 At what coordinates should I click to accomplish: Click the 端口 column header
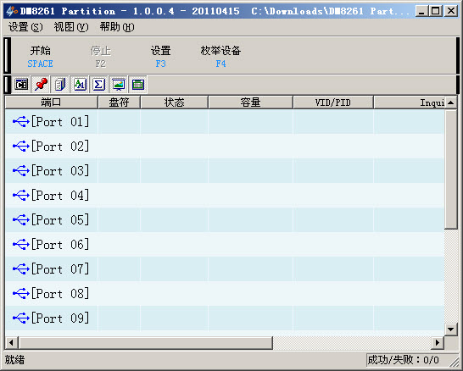point(52,102)
